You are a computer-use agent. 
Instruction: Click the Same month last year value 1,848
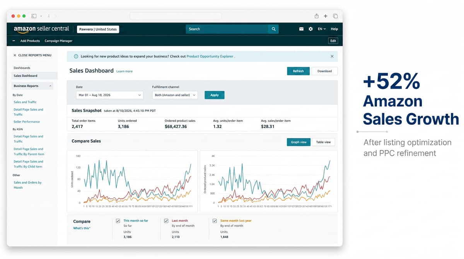tap(224, 237)
